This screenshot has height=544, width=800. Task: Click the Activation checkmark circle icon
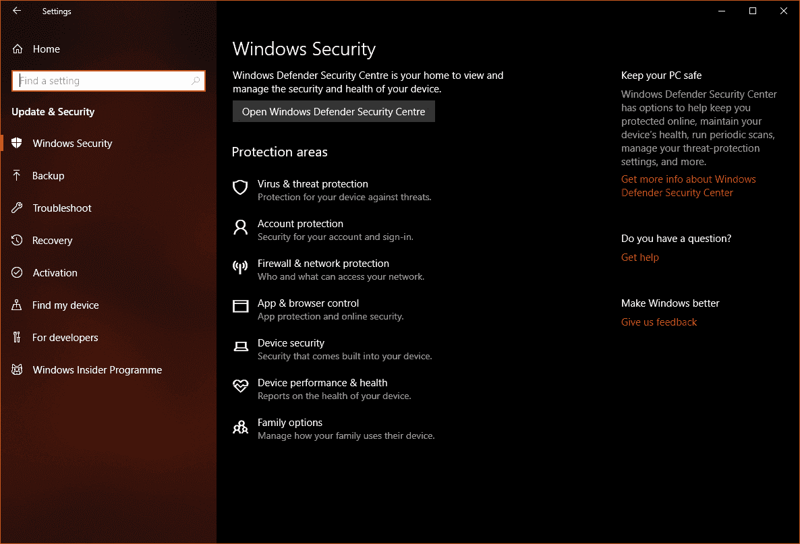(17, 272)
